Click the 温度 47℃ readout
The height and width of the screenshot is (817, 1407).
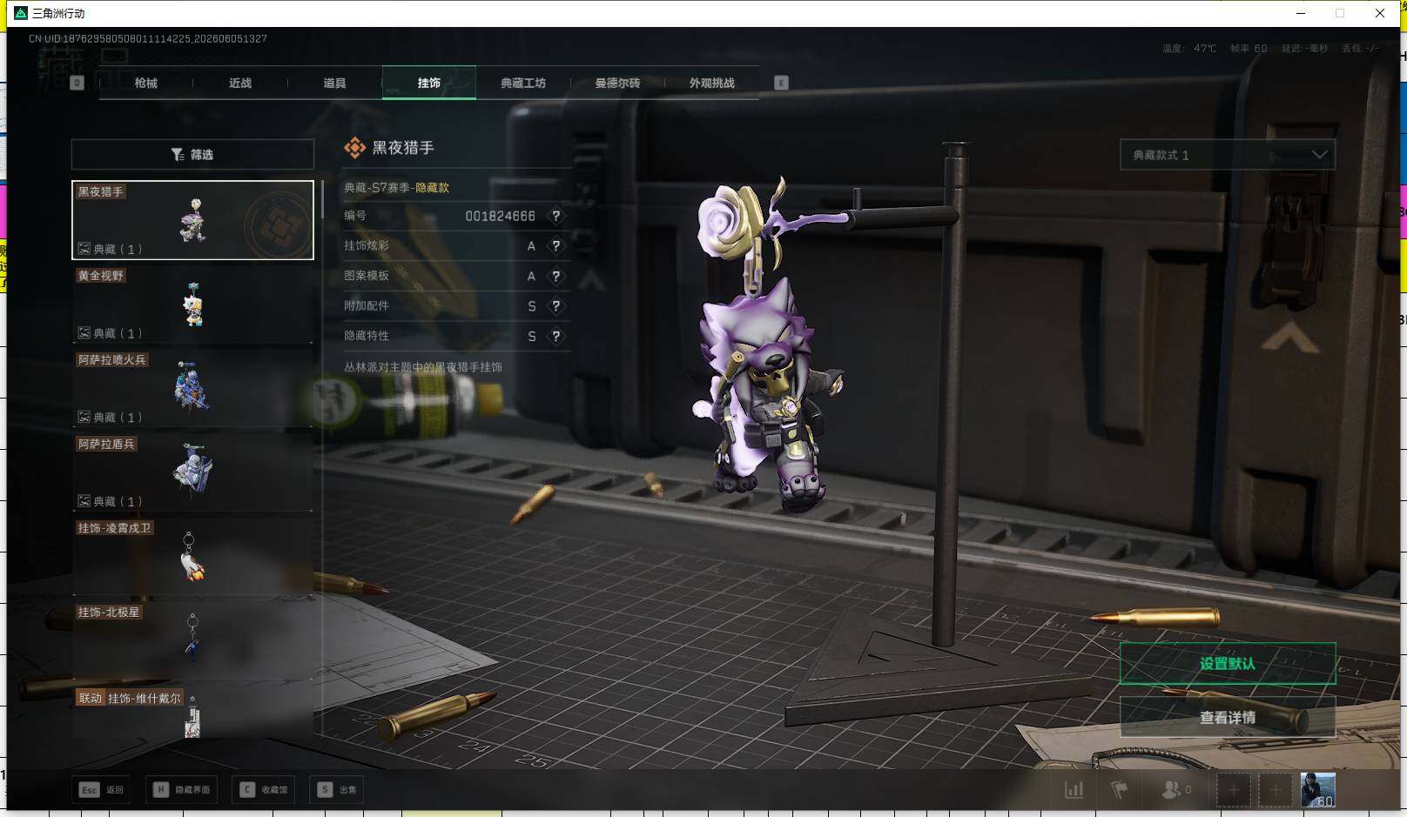[1189, 49]
